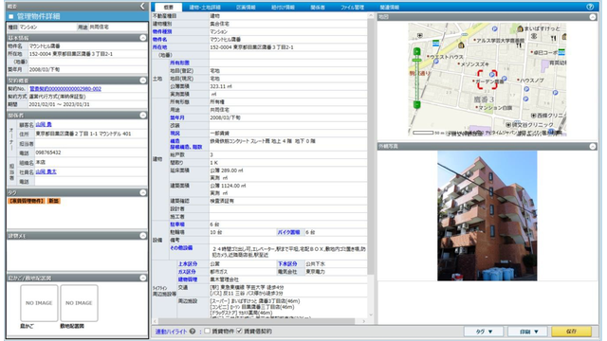
Task: Select the 概要 tab
Action: (169, 7)
